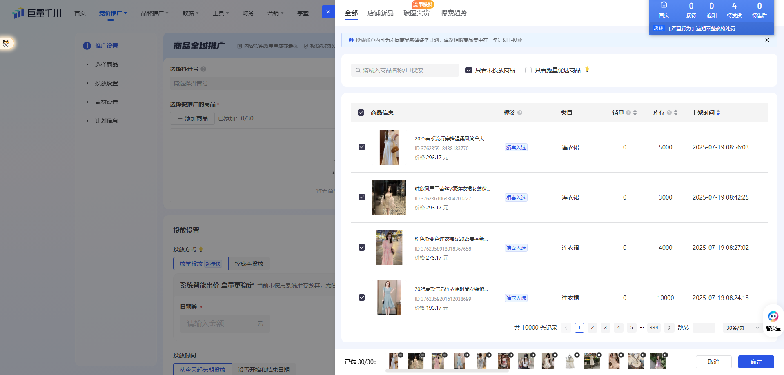784x375 pixels.
Task: Click the 确定 confirm button
Action: [756, 362]
